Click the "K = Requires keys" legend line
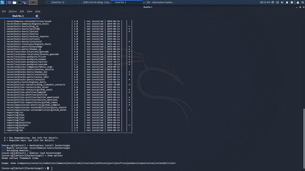Screen dimensions: 305x171 (30, 141)
